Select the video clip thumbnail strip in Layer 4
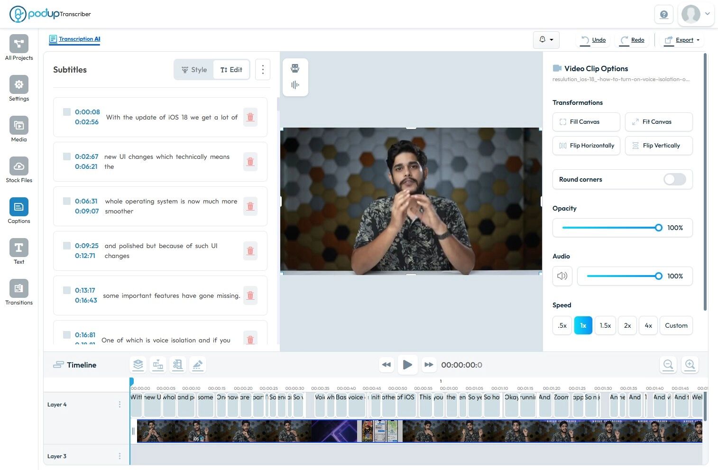 [x=419, y=431]
